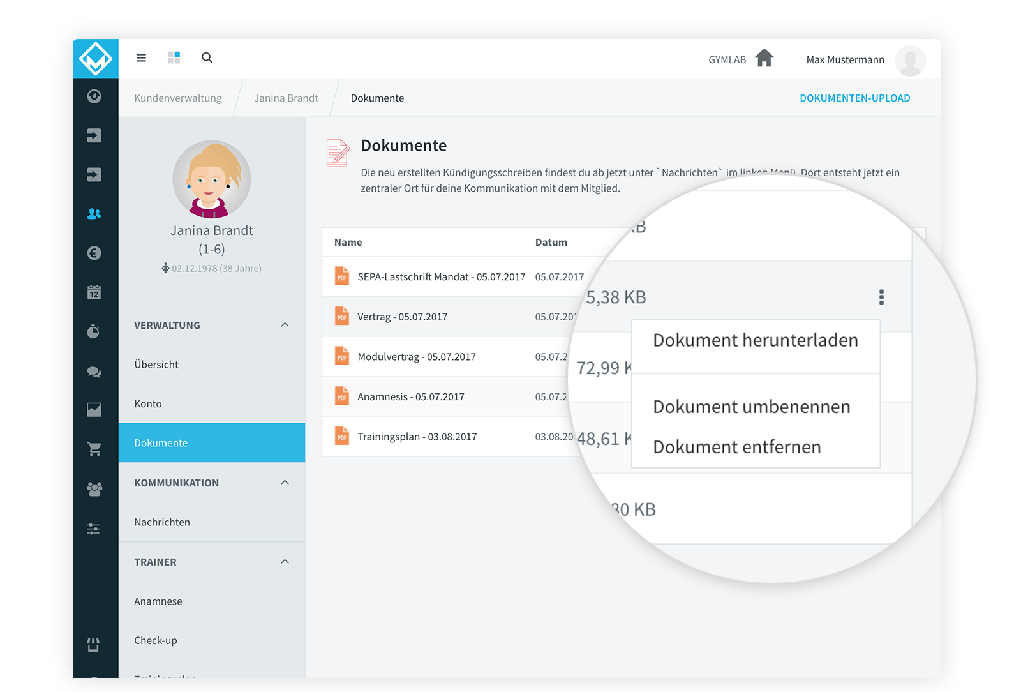Open the members sidebar icon

94,214
